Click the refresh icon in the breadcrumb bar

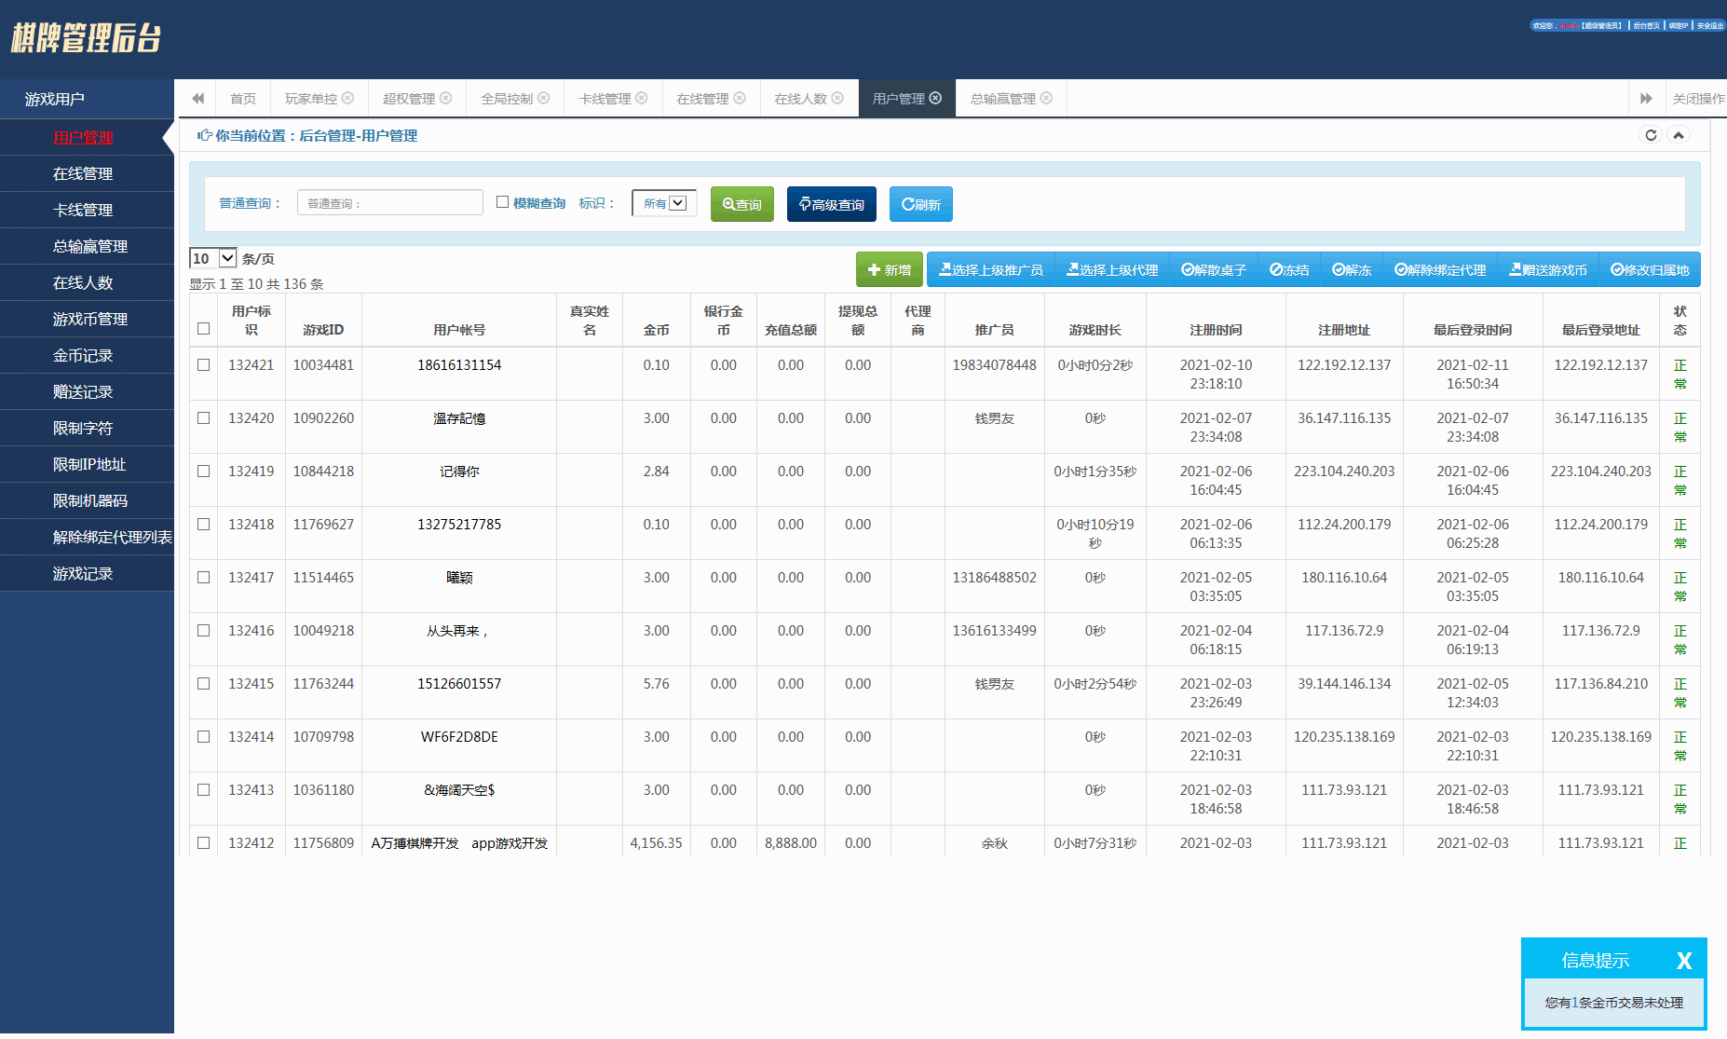1651,135
